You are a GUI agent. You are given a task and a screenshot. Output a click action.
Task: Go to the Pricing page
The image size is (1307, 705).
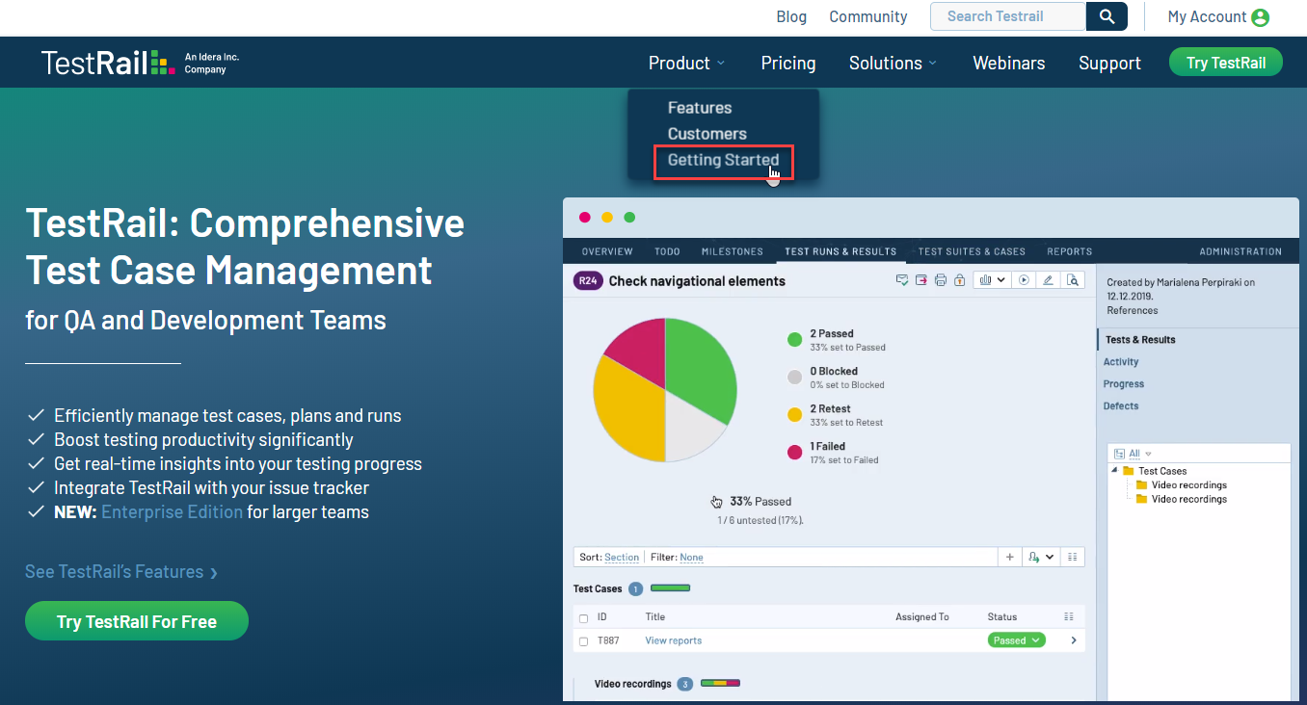pyautogui.click(x=788, y=63)
